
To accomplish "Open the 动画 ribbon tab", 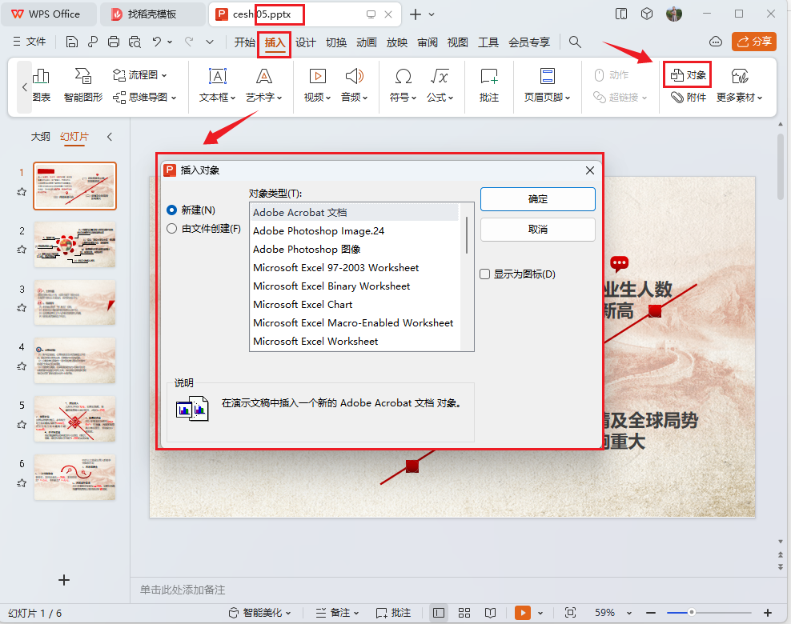I will click(366, 42).
